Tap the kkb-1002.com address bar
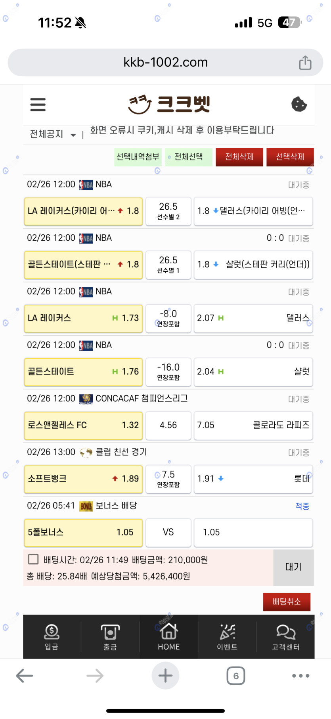Image resolution: width=331 pixels, height=719 pixels. tap(165, 62)
